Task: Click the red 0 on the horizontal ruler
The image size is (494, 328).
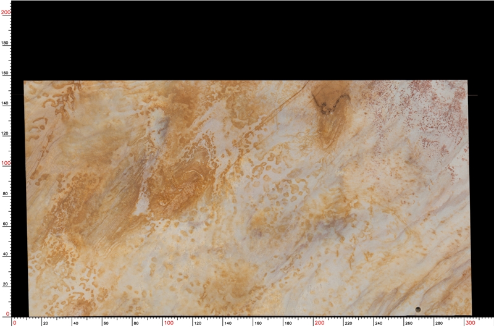Action: pyautogui.click(x=15, y=323)
